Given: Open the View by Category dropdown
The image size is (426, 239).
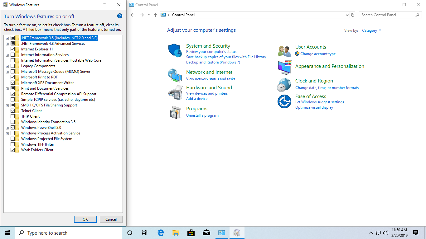Looking at the screenshot, I should click(371, 30).
